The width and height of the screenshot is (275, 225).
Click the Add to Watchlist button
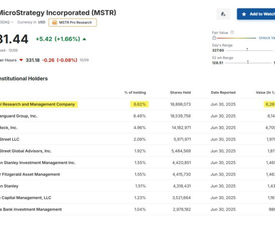tap(256, 14)
